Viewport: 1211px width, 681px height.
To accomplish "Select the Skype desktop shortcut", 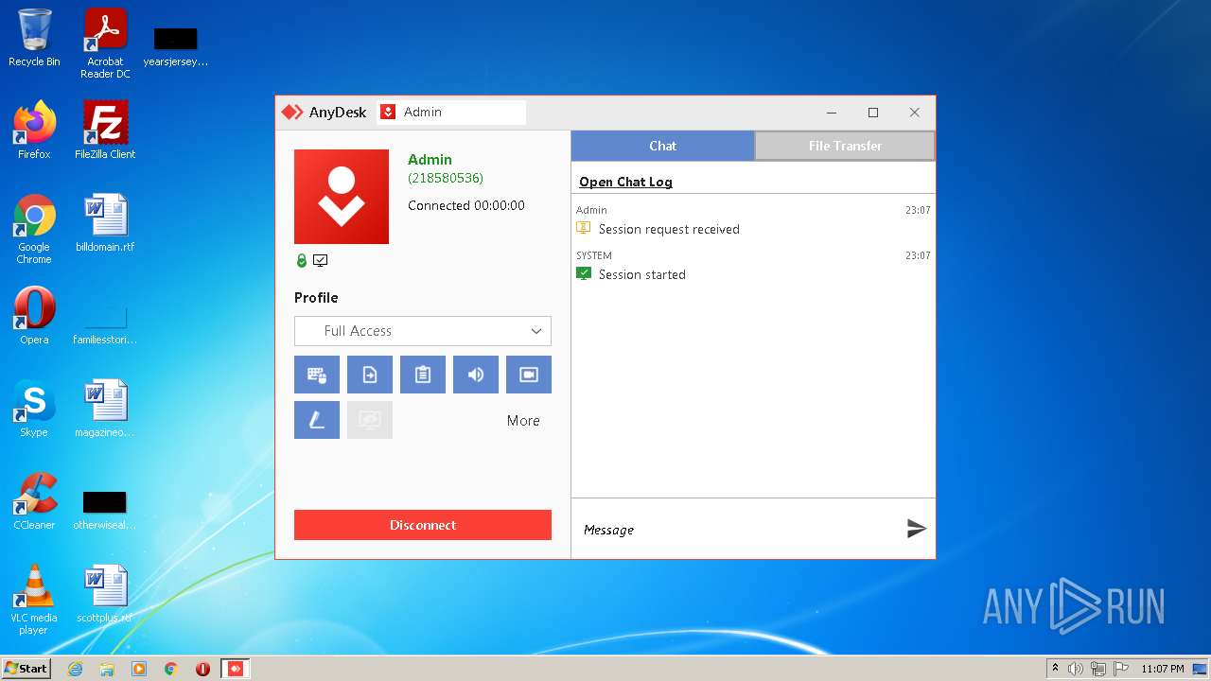I will click(x=34, y=409).
